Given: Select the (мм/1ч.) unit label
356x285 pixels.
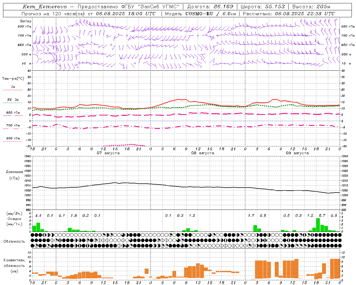Looking at the screenshot, I should coord(14,224).
